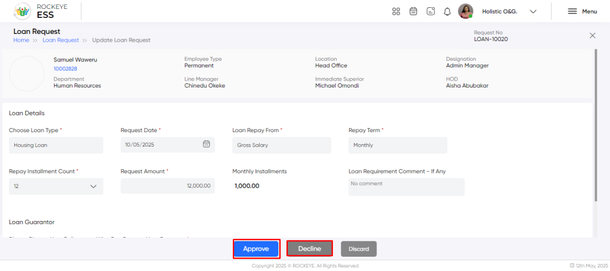610x271 pixels.
Task: Open the Repay Term field
Action: 397,145
